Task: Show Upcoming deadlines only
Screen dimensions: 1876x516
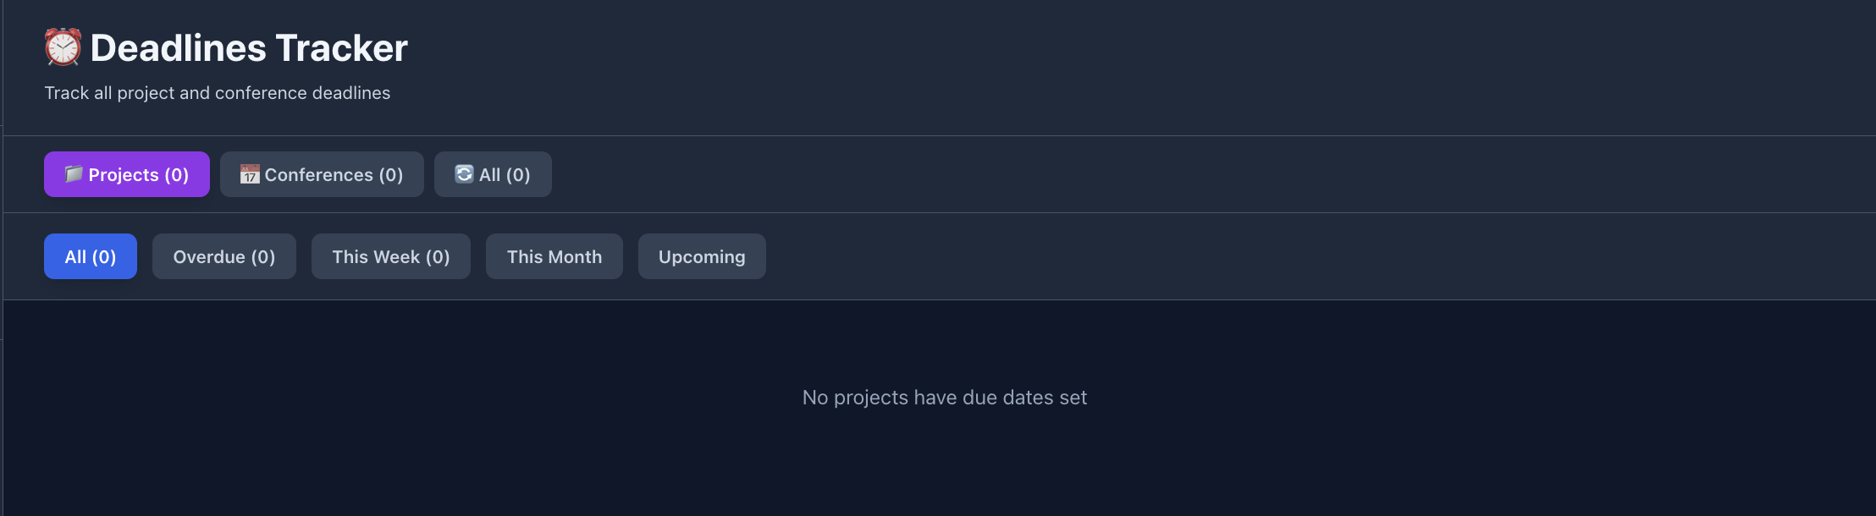Action: click(x=702, y=256)
